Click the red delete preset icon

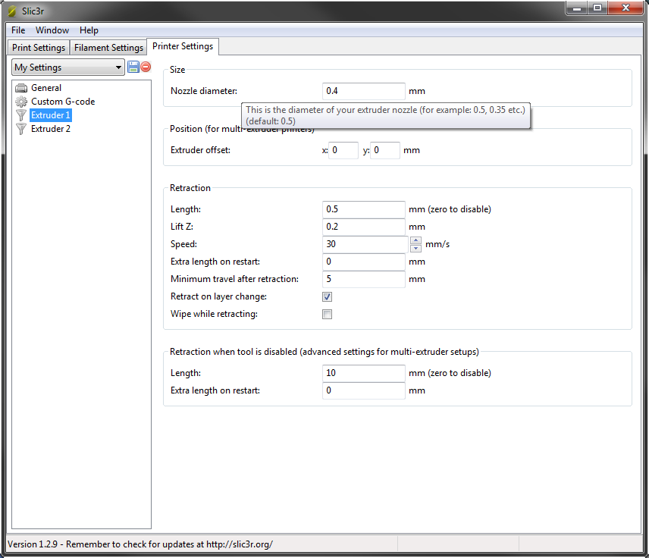coord(146,67)
